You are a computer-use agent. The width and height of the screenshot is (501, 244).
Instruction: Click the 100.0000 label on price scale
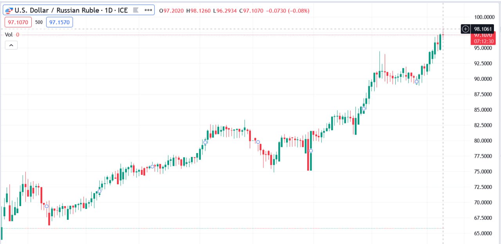pos(483,17)
